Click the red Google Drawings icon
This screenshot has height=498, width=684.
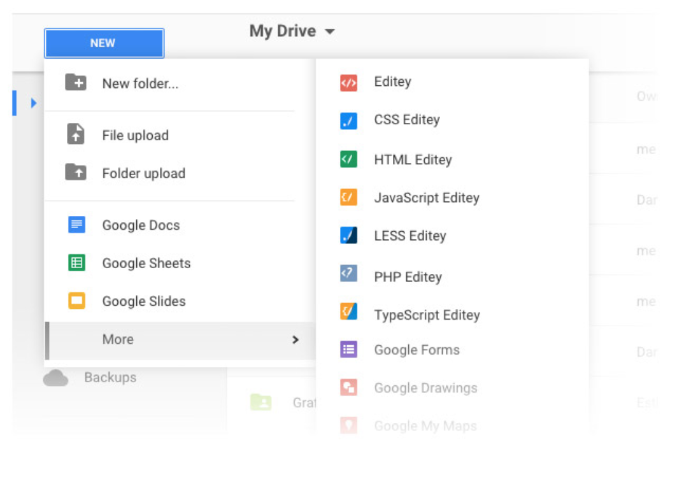(348, 387)
